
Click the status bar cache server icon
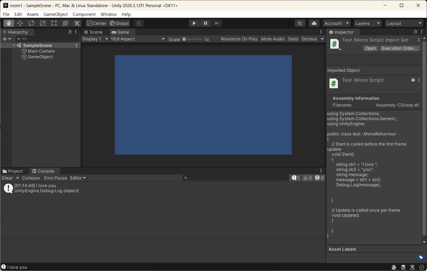click(x=403, y=267)
